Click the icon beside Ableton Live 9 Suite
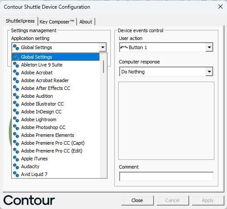Screen dimensions: 227x209 (16, 65)
